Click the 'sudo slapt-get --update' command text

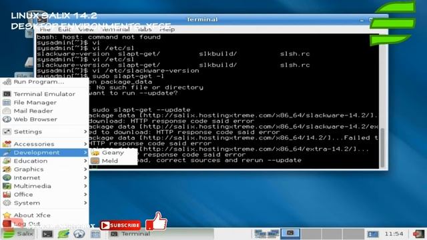(x=141, y=109)
